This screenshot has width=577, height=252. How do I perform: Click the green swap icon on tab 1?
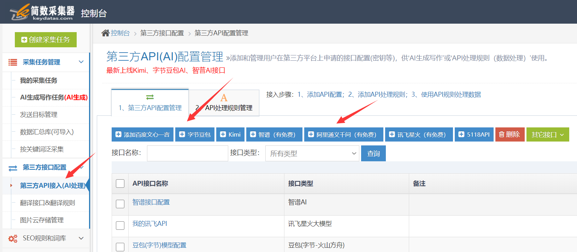(x=150, y=97)
